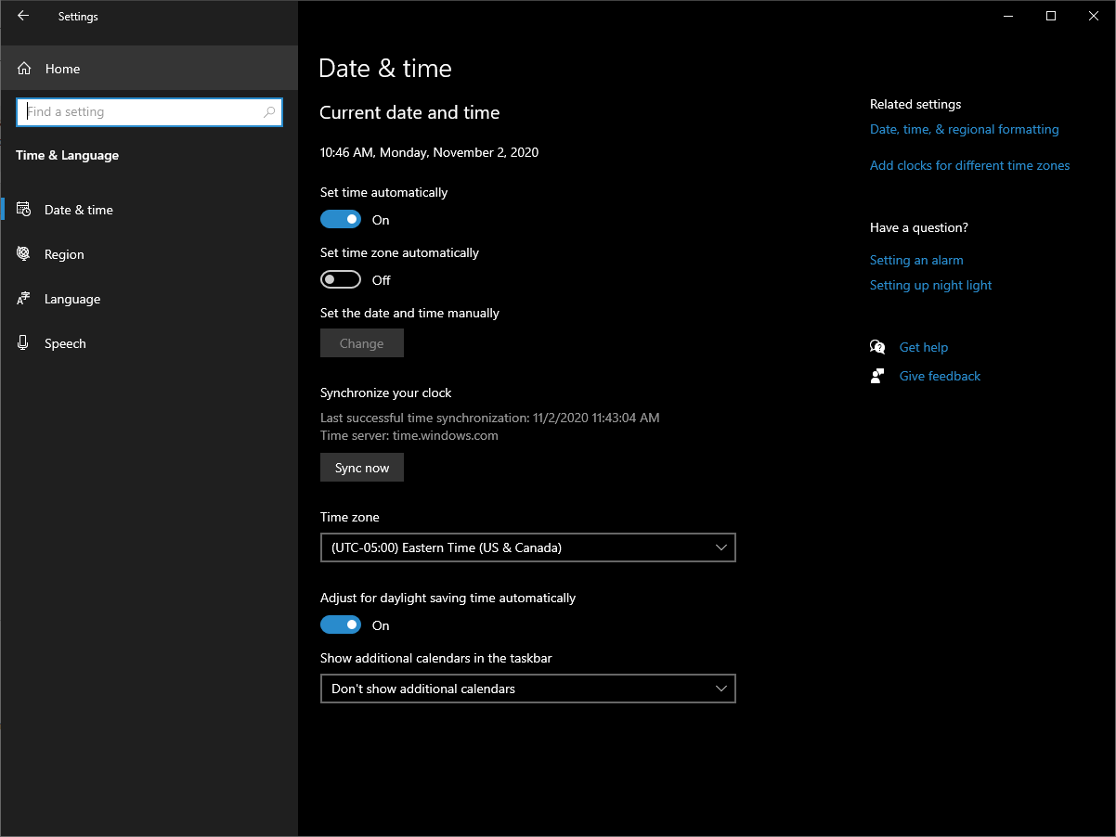Maximize the Settings window
The image size is (1116, 837).
point(1051,16)
